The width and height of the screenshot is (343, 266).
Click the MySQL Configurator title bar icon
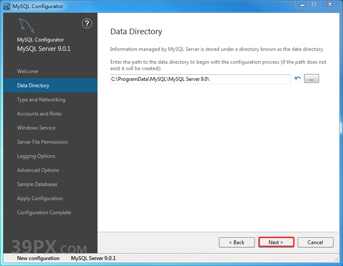pos(7,6)
